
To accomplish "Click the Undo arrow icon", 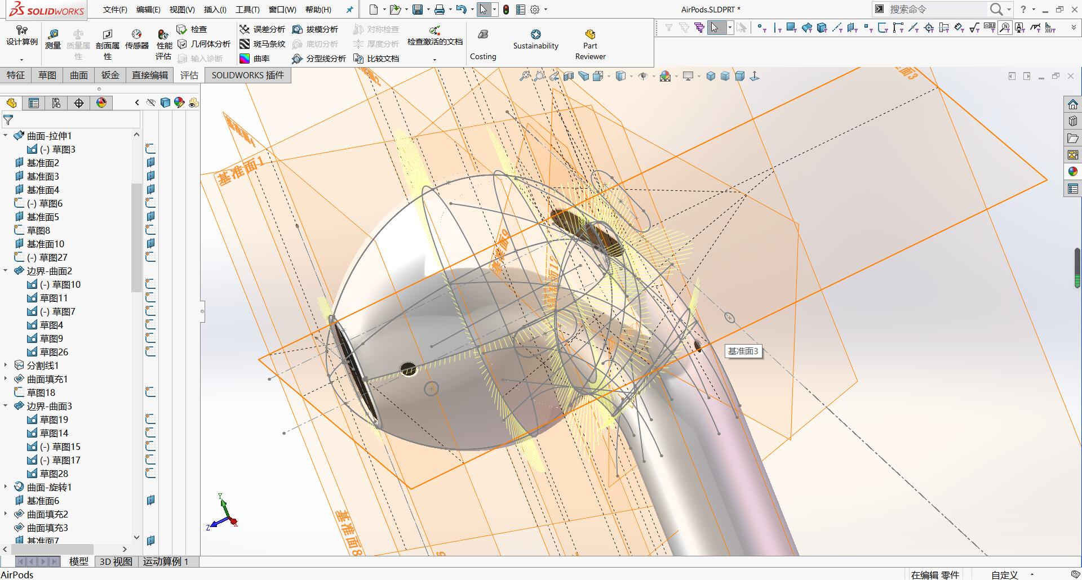I will 462,10.
